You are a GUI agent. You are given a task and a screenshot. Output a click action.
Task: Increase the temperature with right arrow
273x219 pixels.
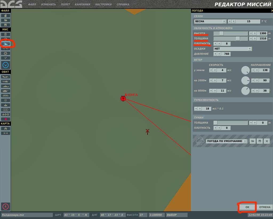234,21
